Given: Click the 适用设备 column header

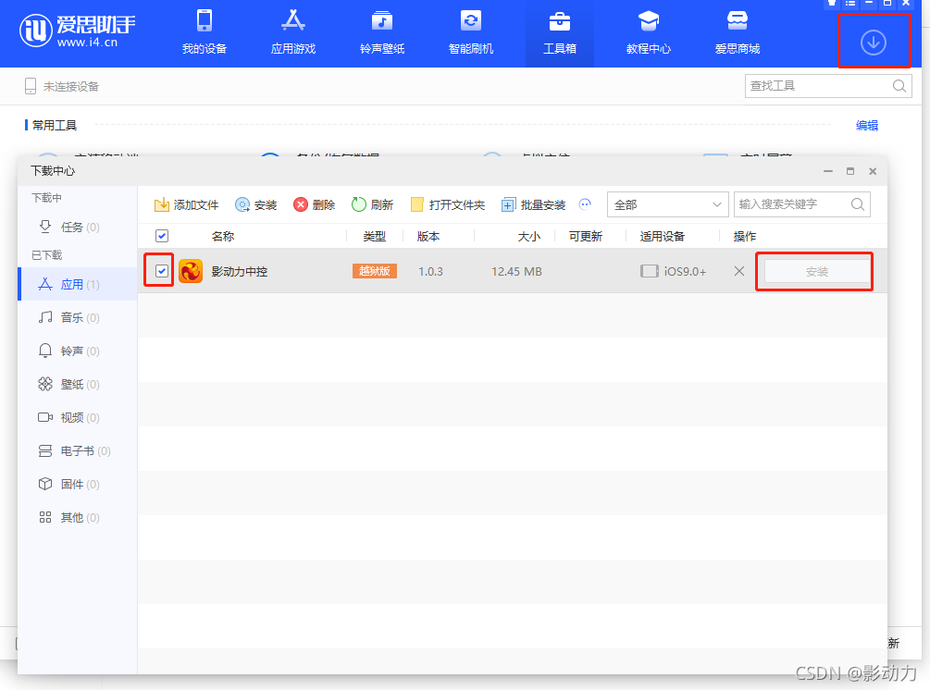Looking at the screenshot, I should (x=662, y=237).
